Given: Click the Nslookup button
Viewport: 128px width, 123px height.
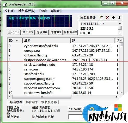Looking at the screenshot, I should 75,109.
